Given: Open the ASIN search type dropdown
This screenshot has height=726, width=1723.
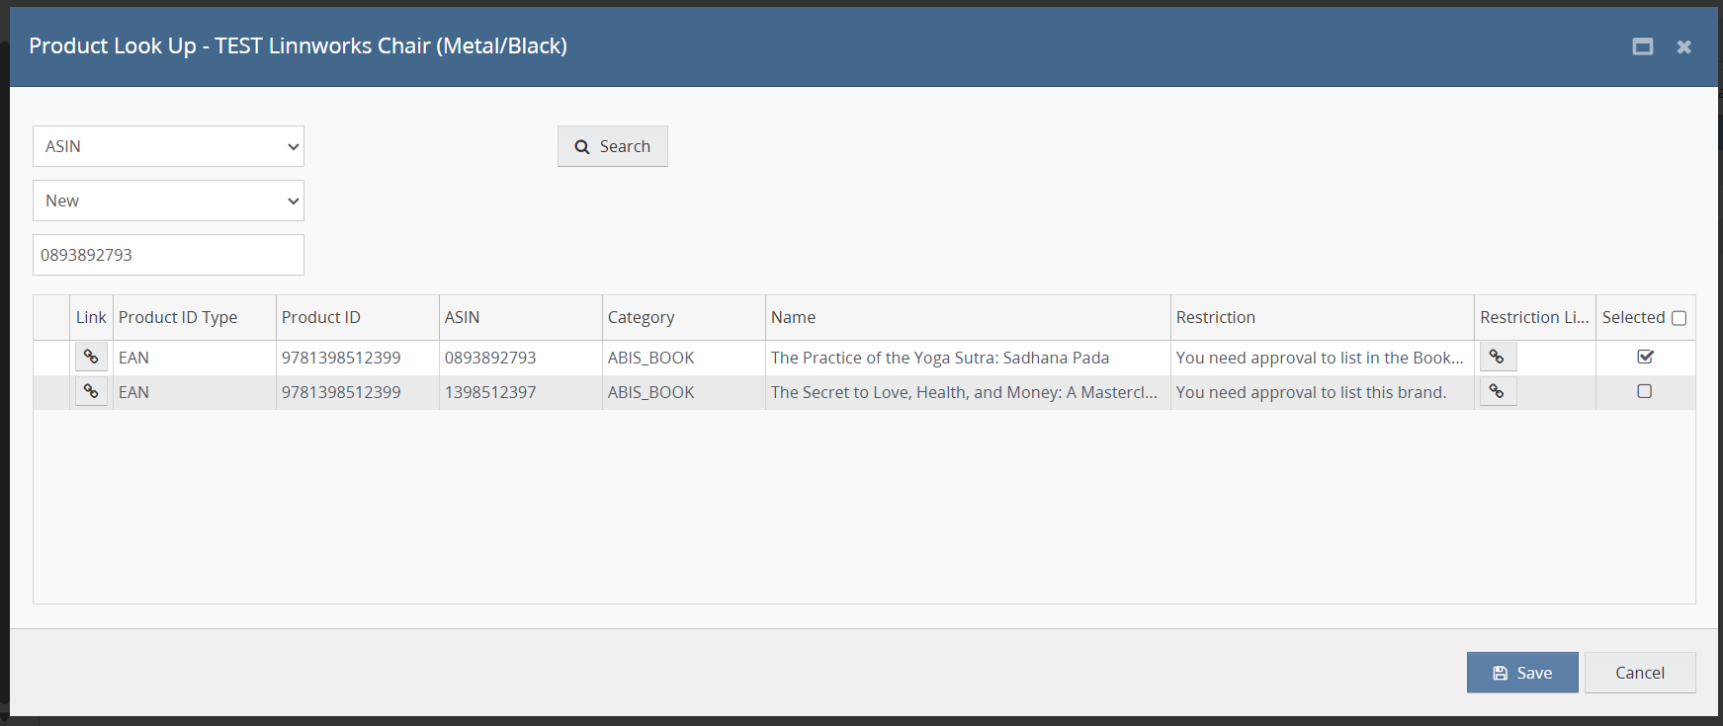Looking at the screenshot, I should click(x=168, y=146).
